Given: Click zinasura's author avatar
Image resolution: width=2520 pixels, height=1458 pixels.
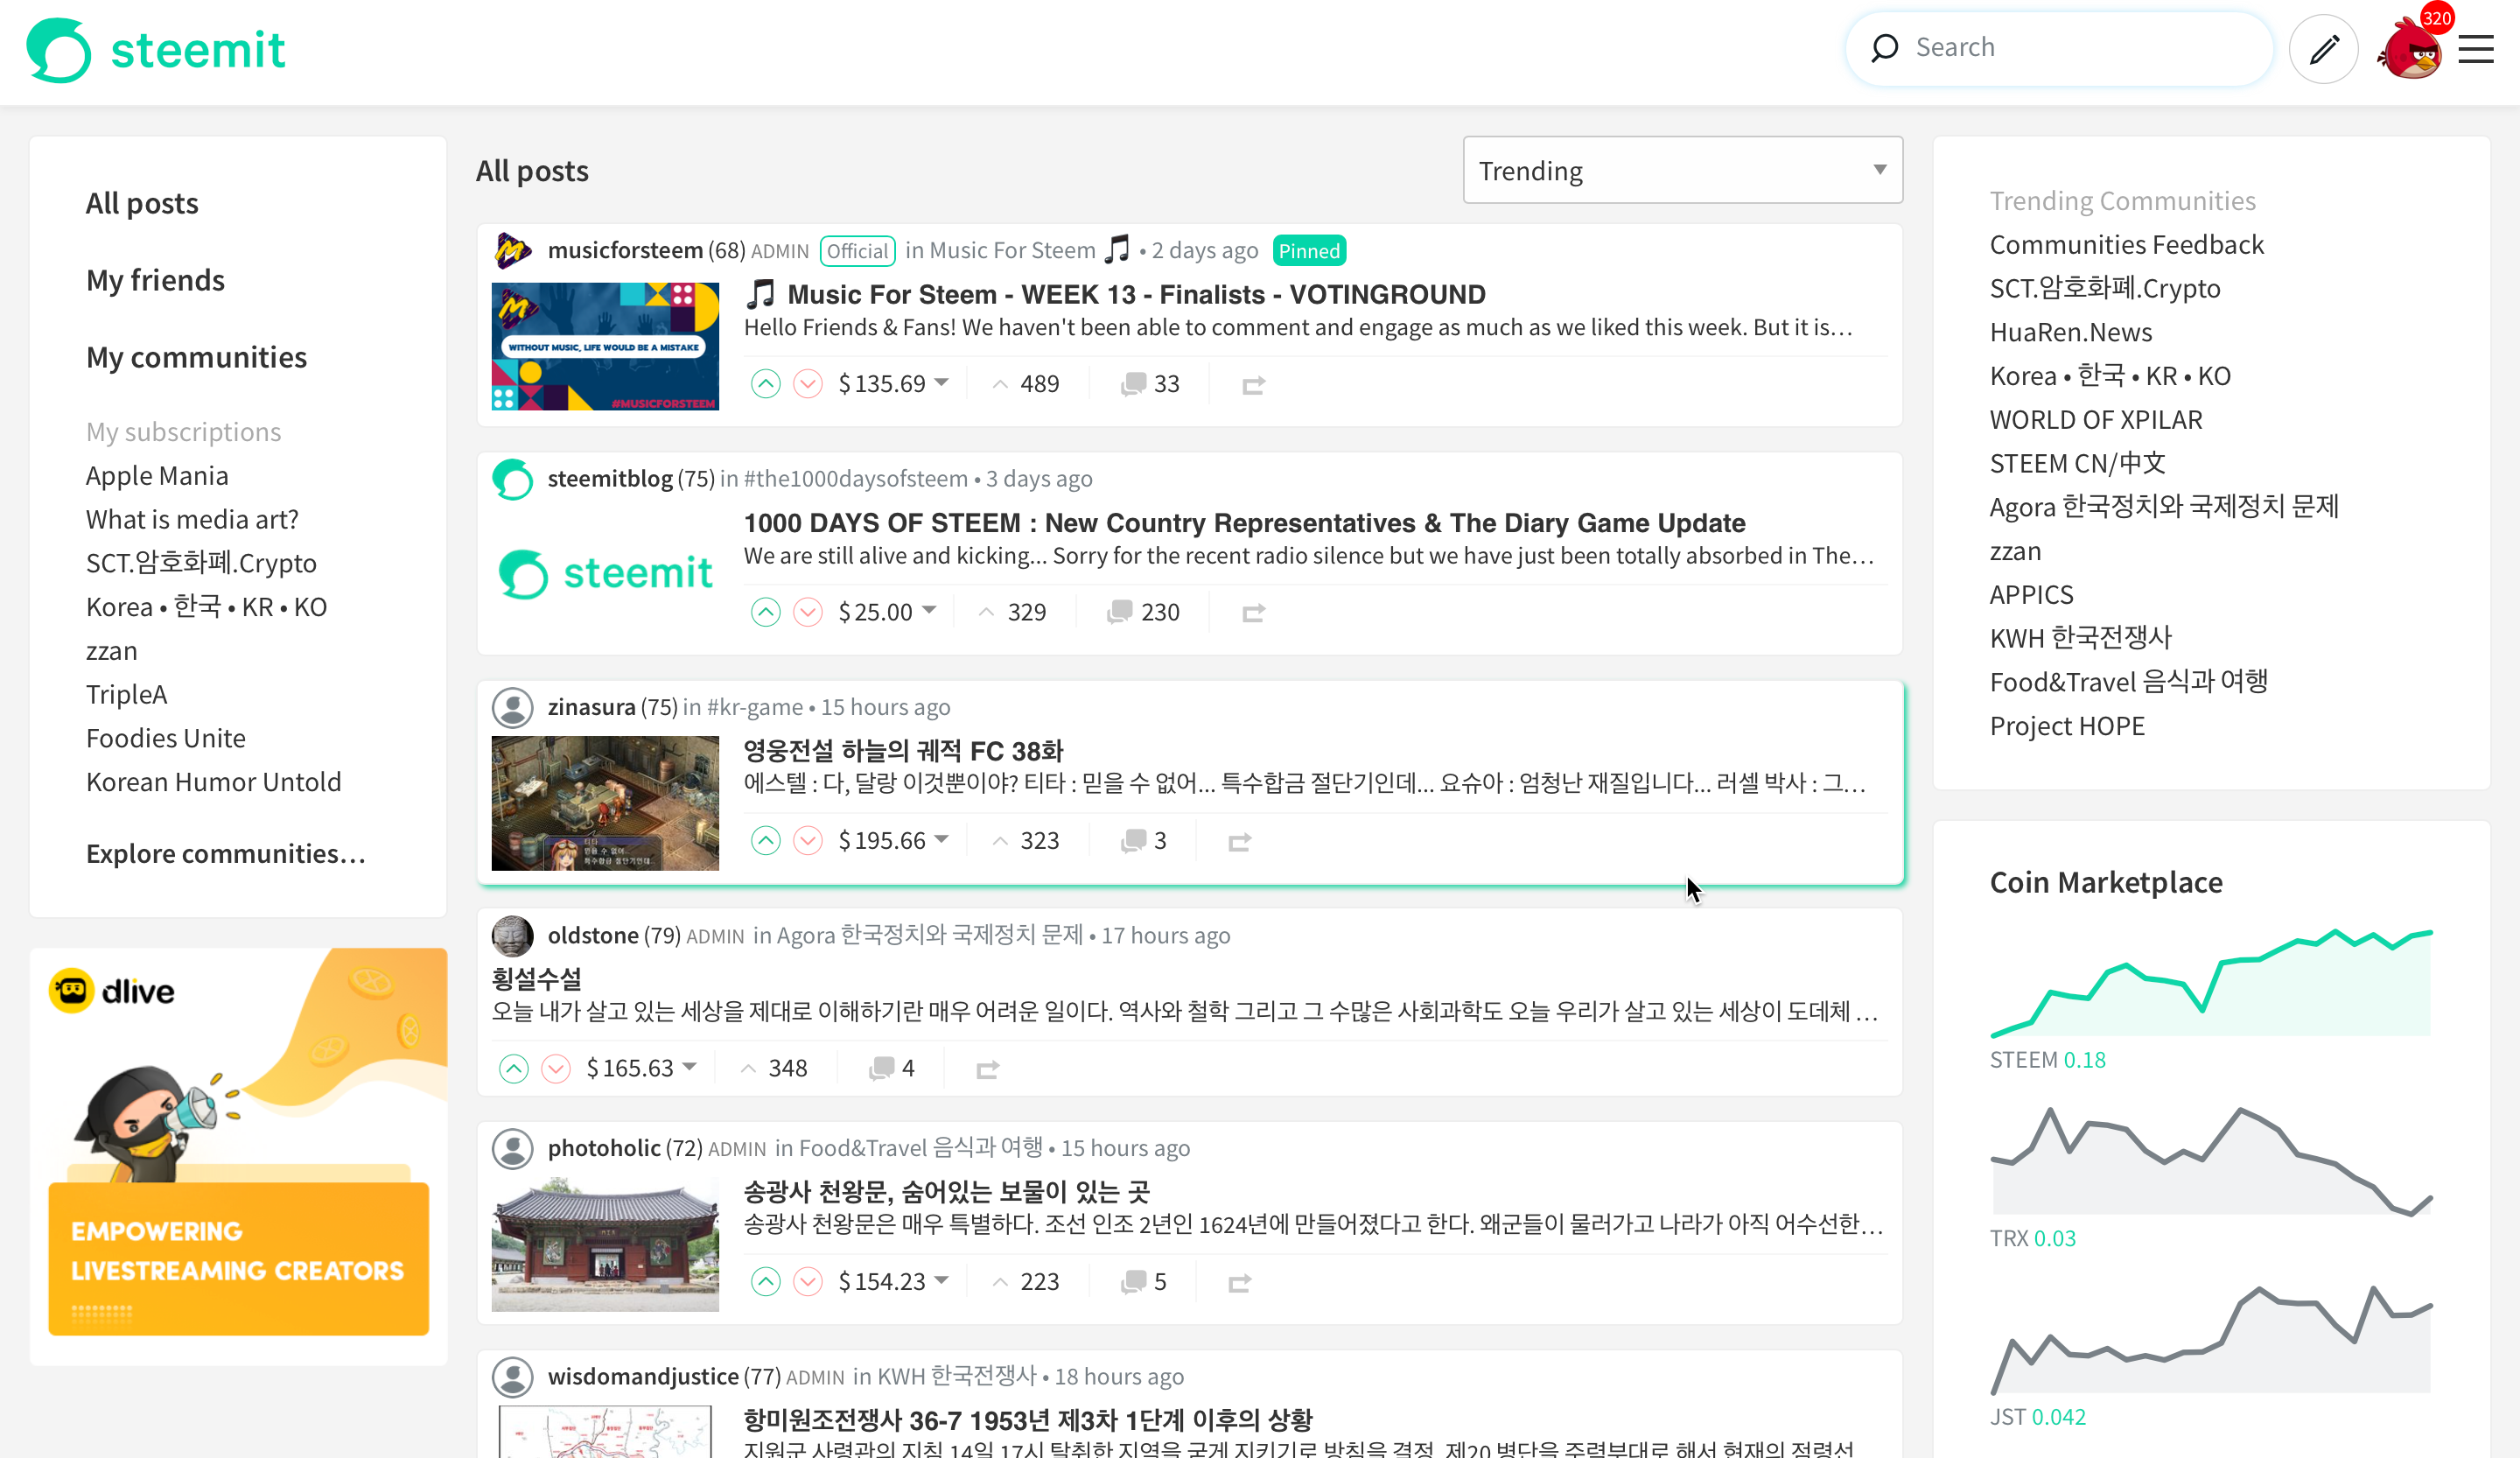Looking at the screenshot, I should coord(513,707).
